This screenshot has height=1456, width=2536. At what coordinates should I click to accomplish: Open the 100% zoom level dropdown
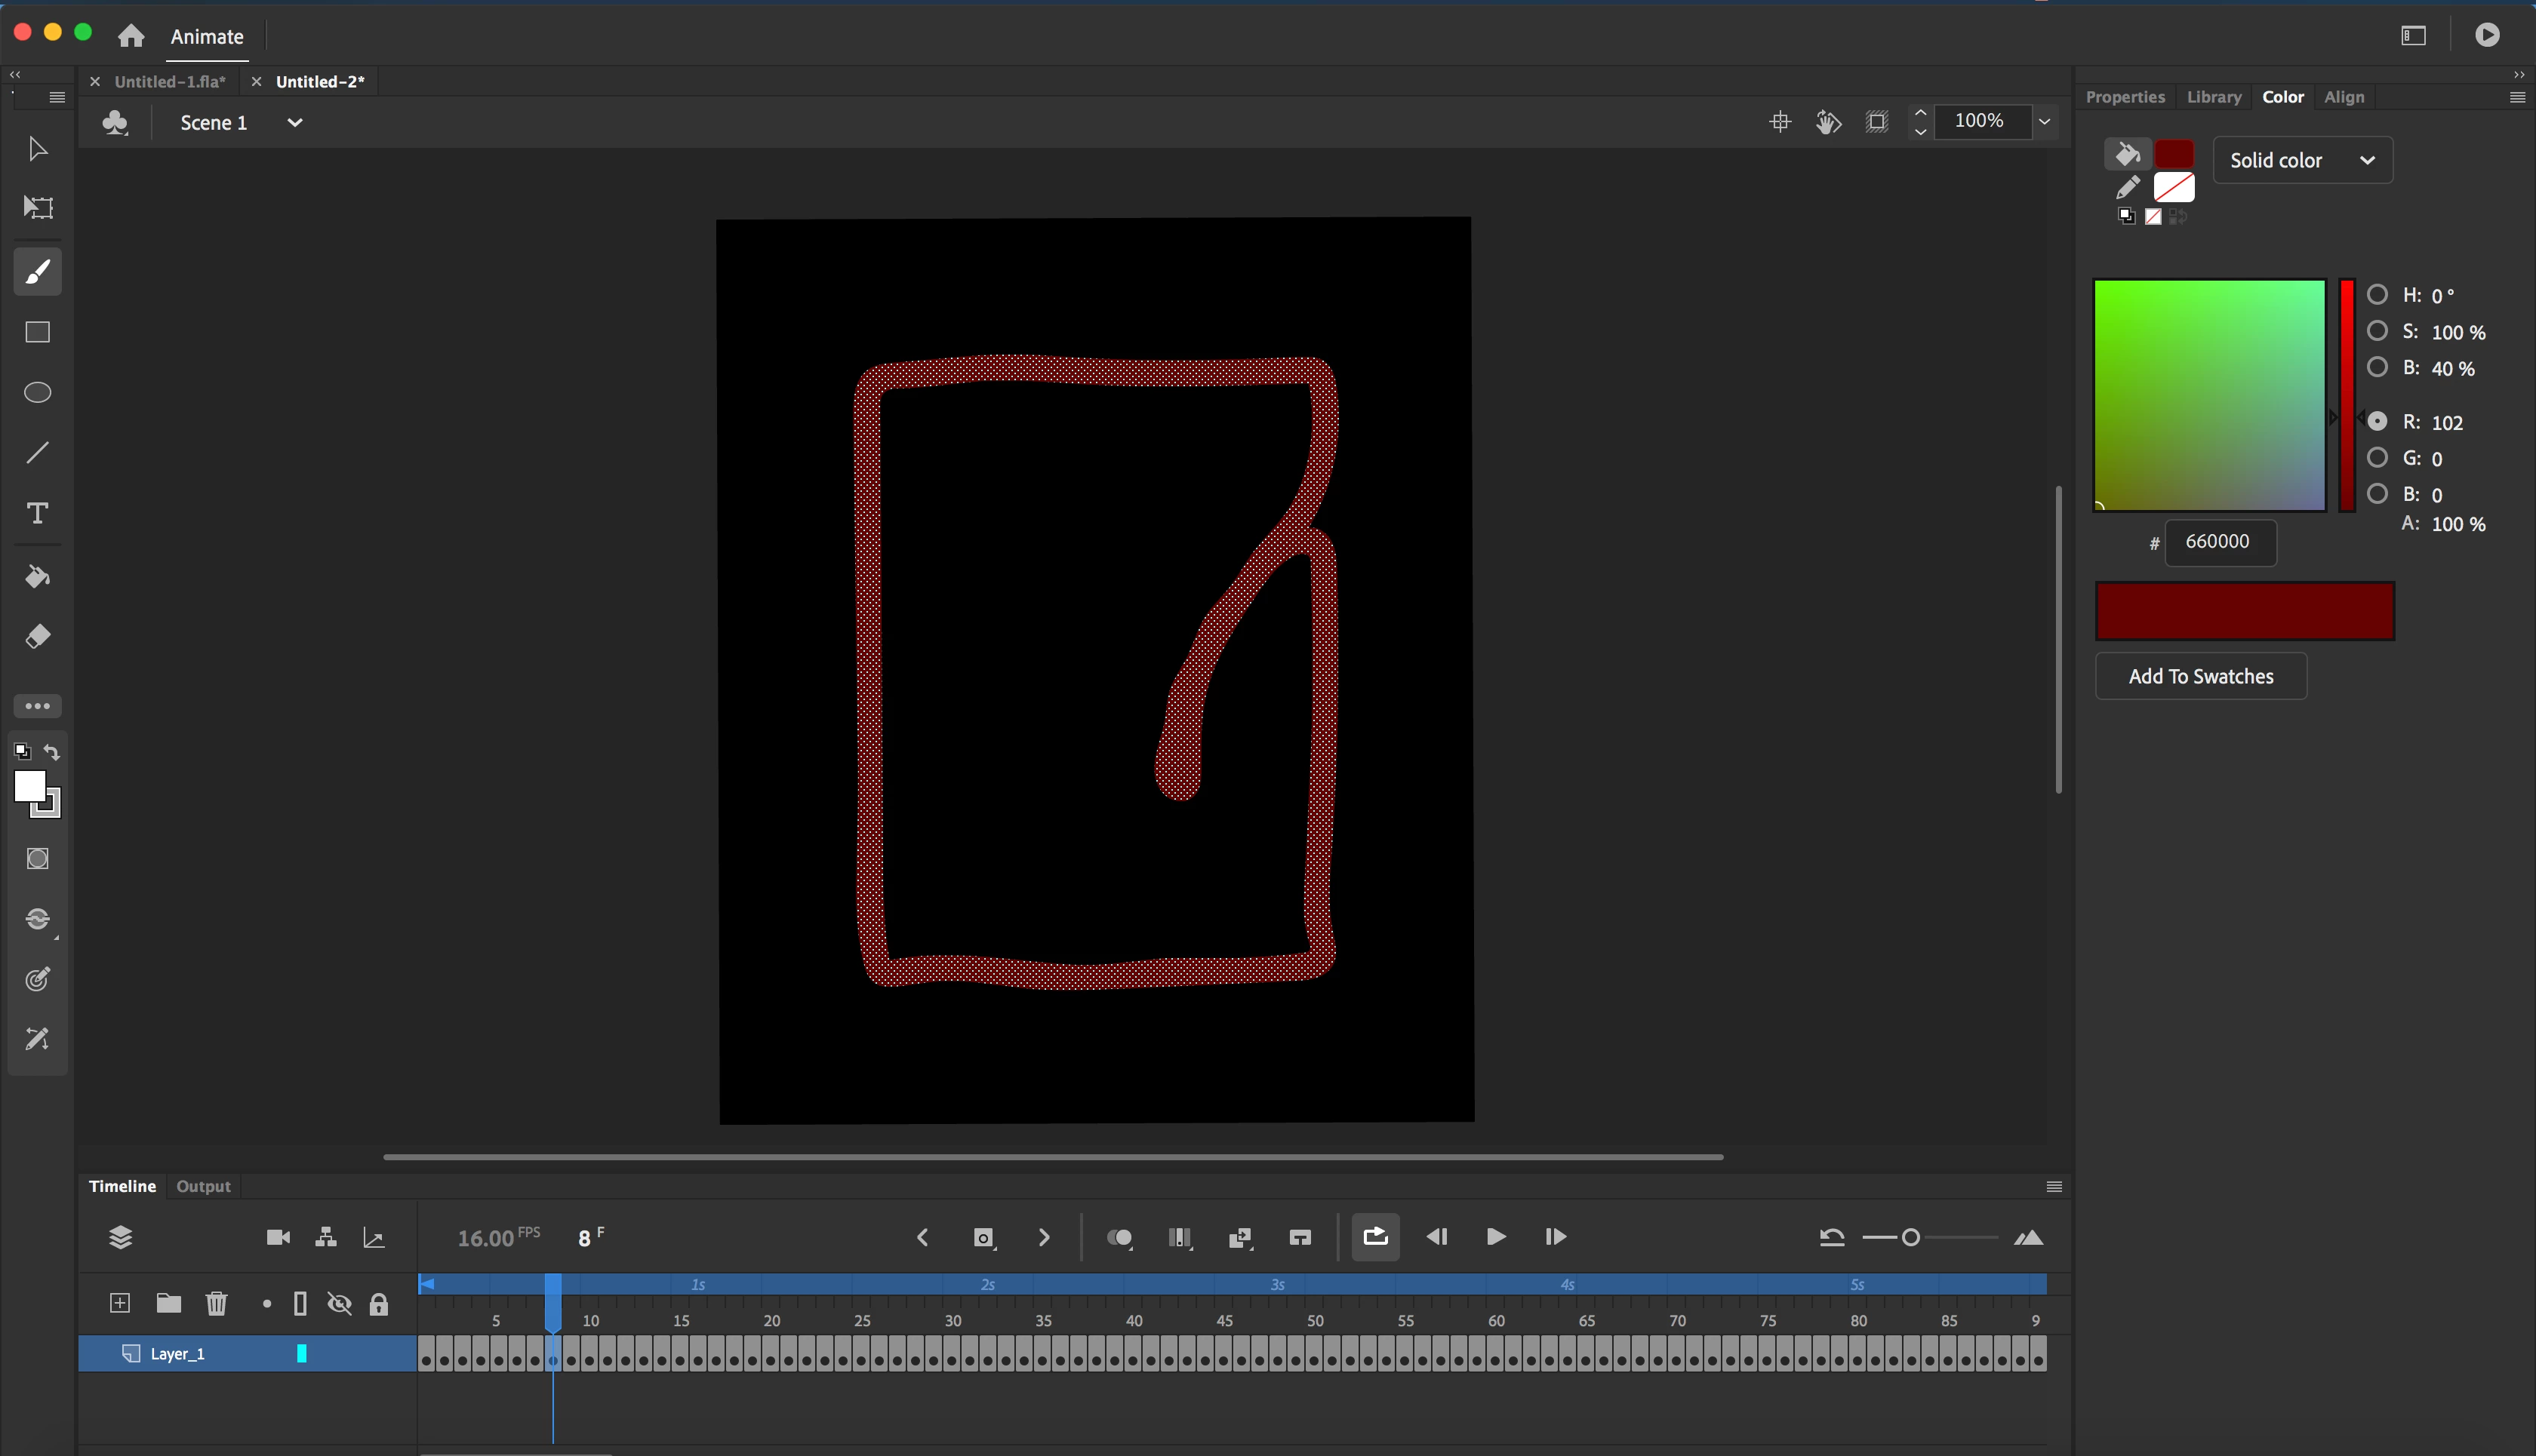pos(2045,121)
